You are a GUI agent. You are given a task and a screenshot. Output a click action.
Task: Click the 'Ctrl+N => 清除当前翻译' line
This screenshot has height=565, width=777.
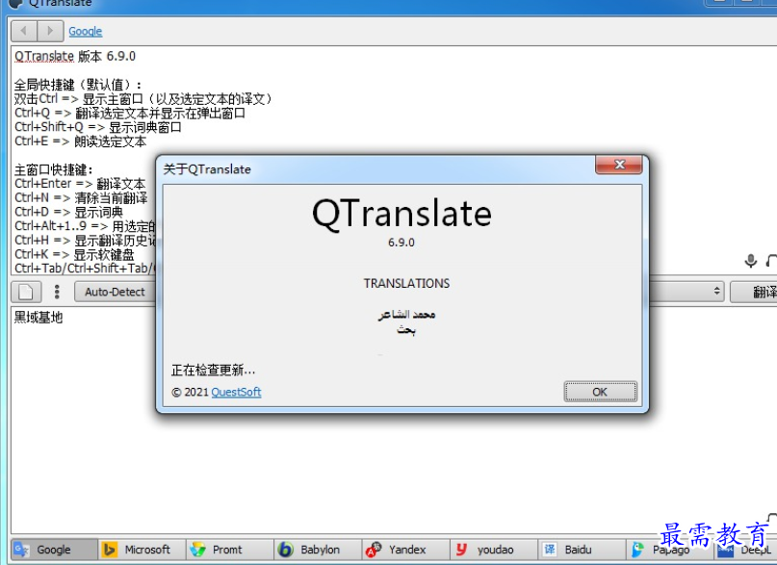click(81, 198)
